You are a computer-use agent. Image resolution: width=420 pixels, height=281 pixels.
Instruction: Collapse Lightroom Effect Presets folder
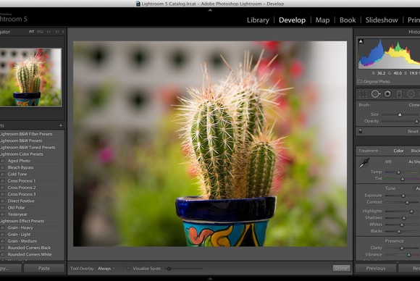pos(22,221)
